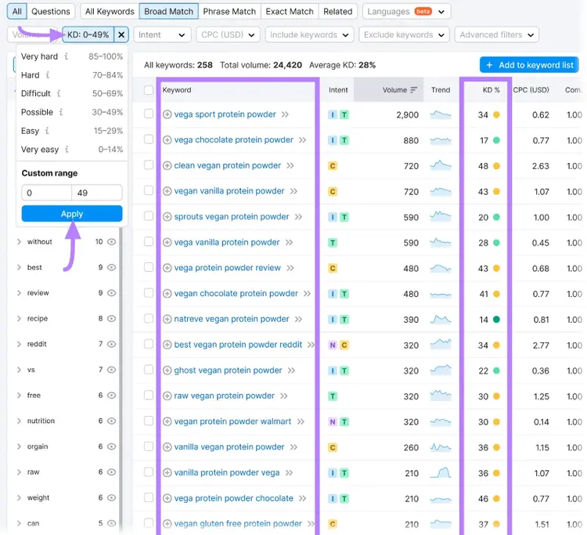The width and height of the screenshot is (587, 535).
Task: Toggle eye visibility for 'review' group
Action: 112,293
